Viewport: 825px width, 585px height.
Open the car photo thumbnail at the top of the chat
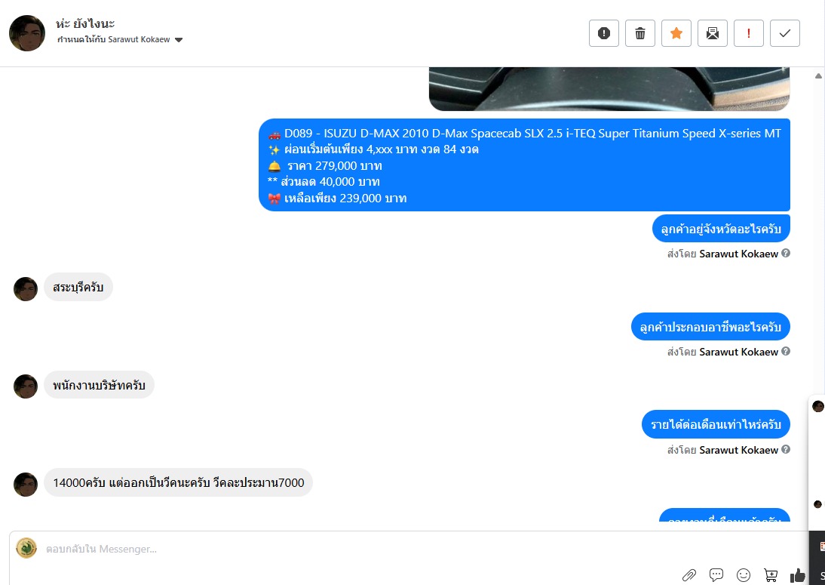pos(609,88)
